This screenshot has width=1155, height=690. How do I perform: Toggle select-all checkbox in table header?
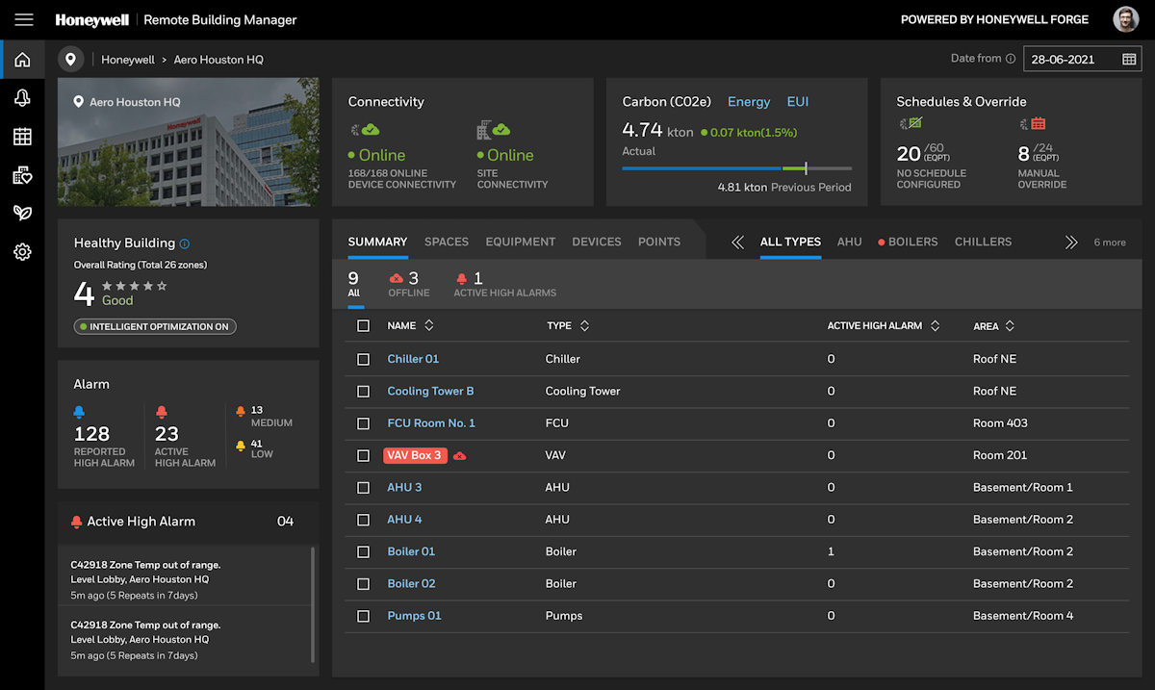tap(363, 326)
